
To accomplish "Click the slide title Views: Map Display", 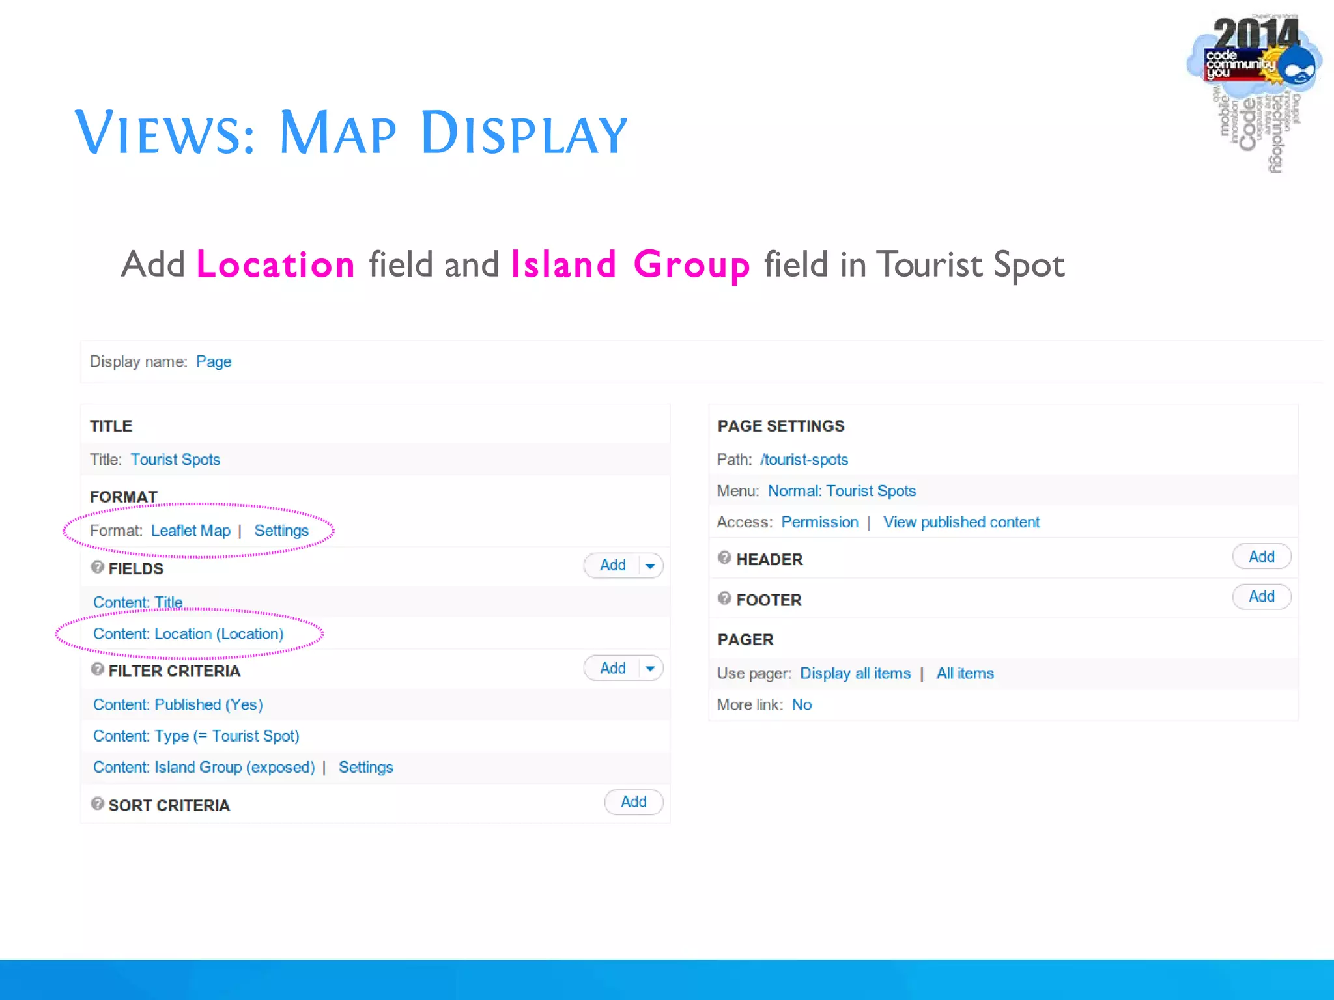I will pos(352,133).
